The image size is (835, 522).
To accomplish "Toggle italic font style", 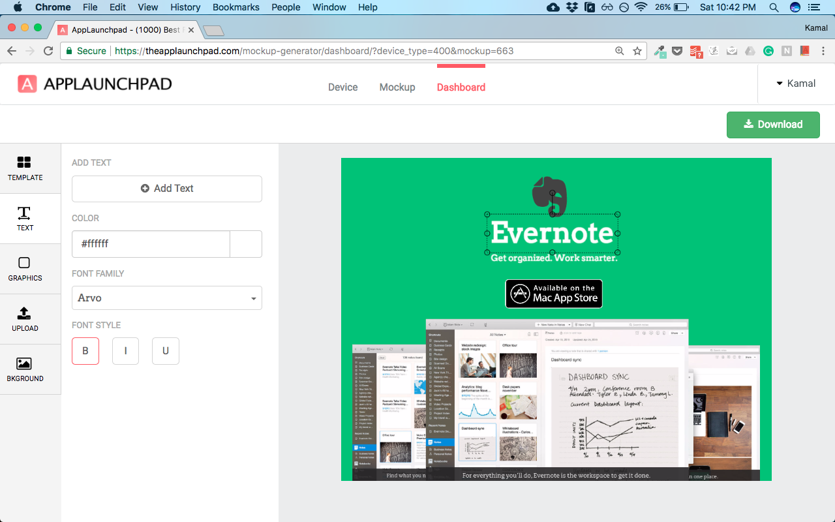I will tap(125, 351).
